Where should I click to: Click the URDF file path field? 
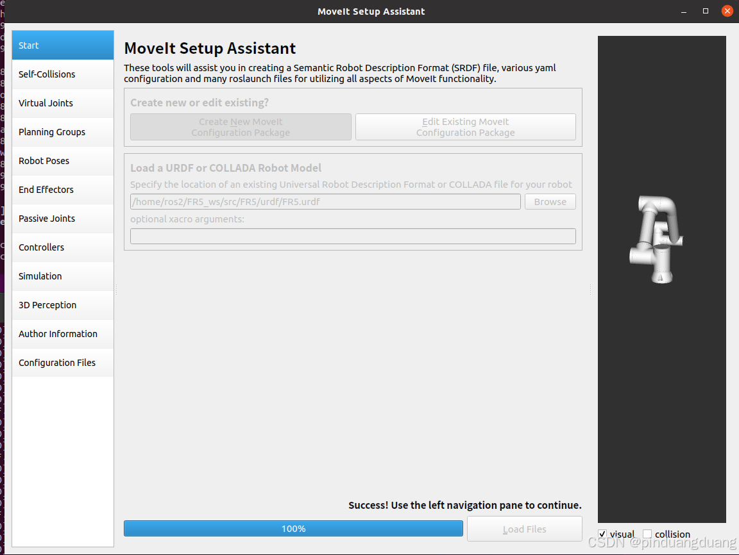coord(325,201)
